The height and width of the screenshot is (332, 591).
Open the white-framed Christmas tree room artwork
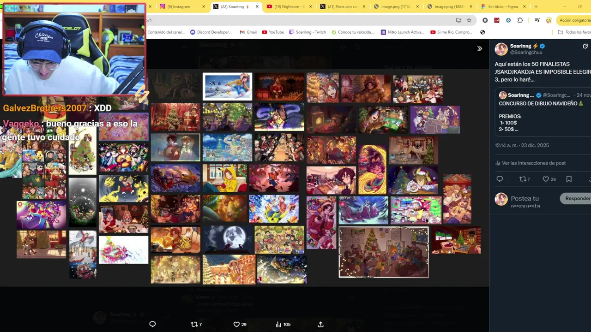point(384,252)
